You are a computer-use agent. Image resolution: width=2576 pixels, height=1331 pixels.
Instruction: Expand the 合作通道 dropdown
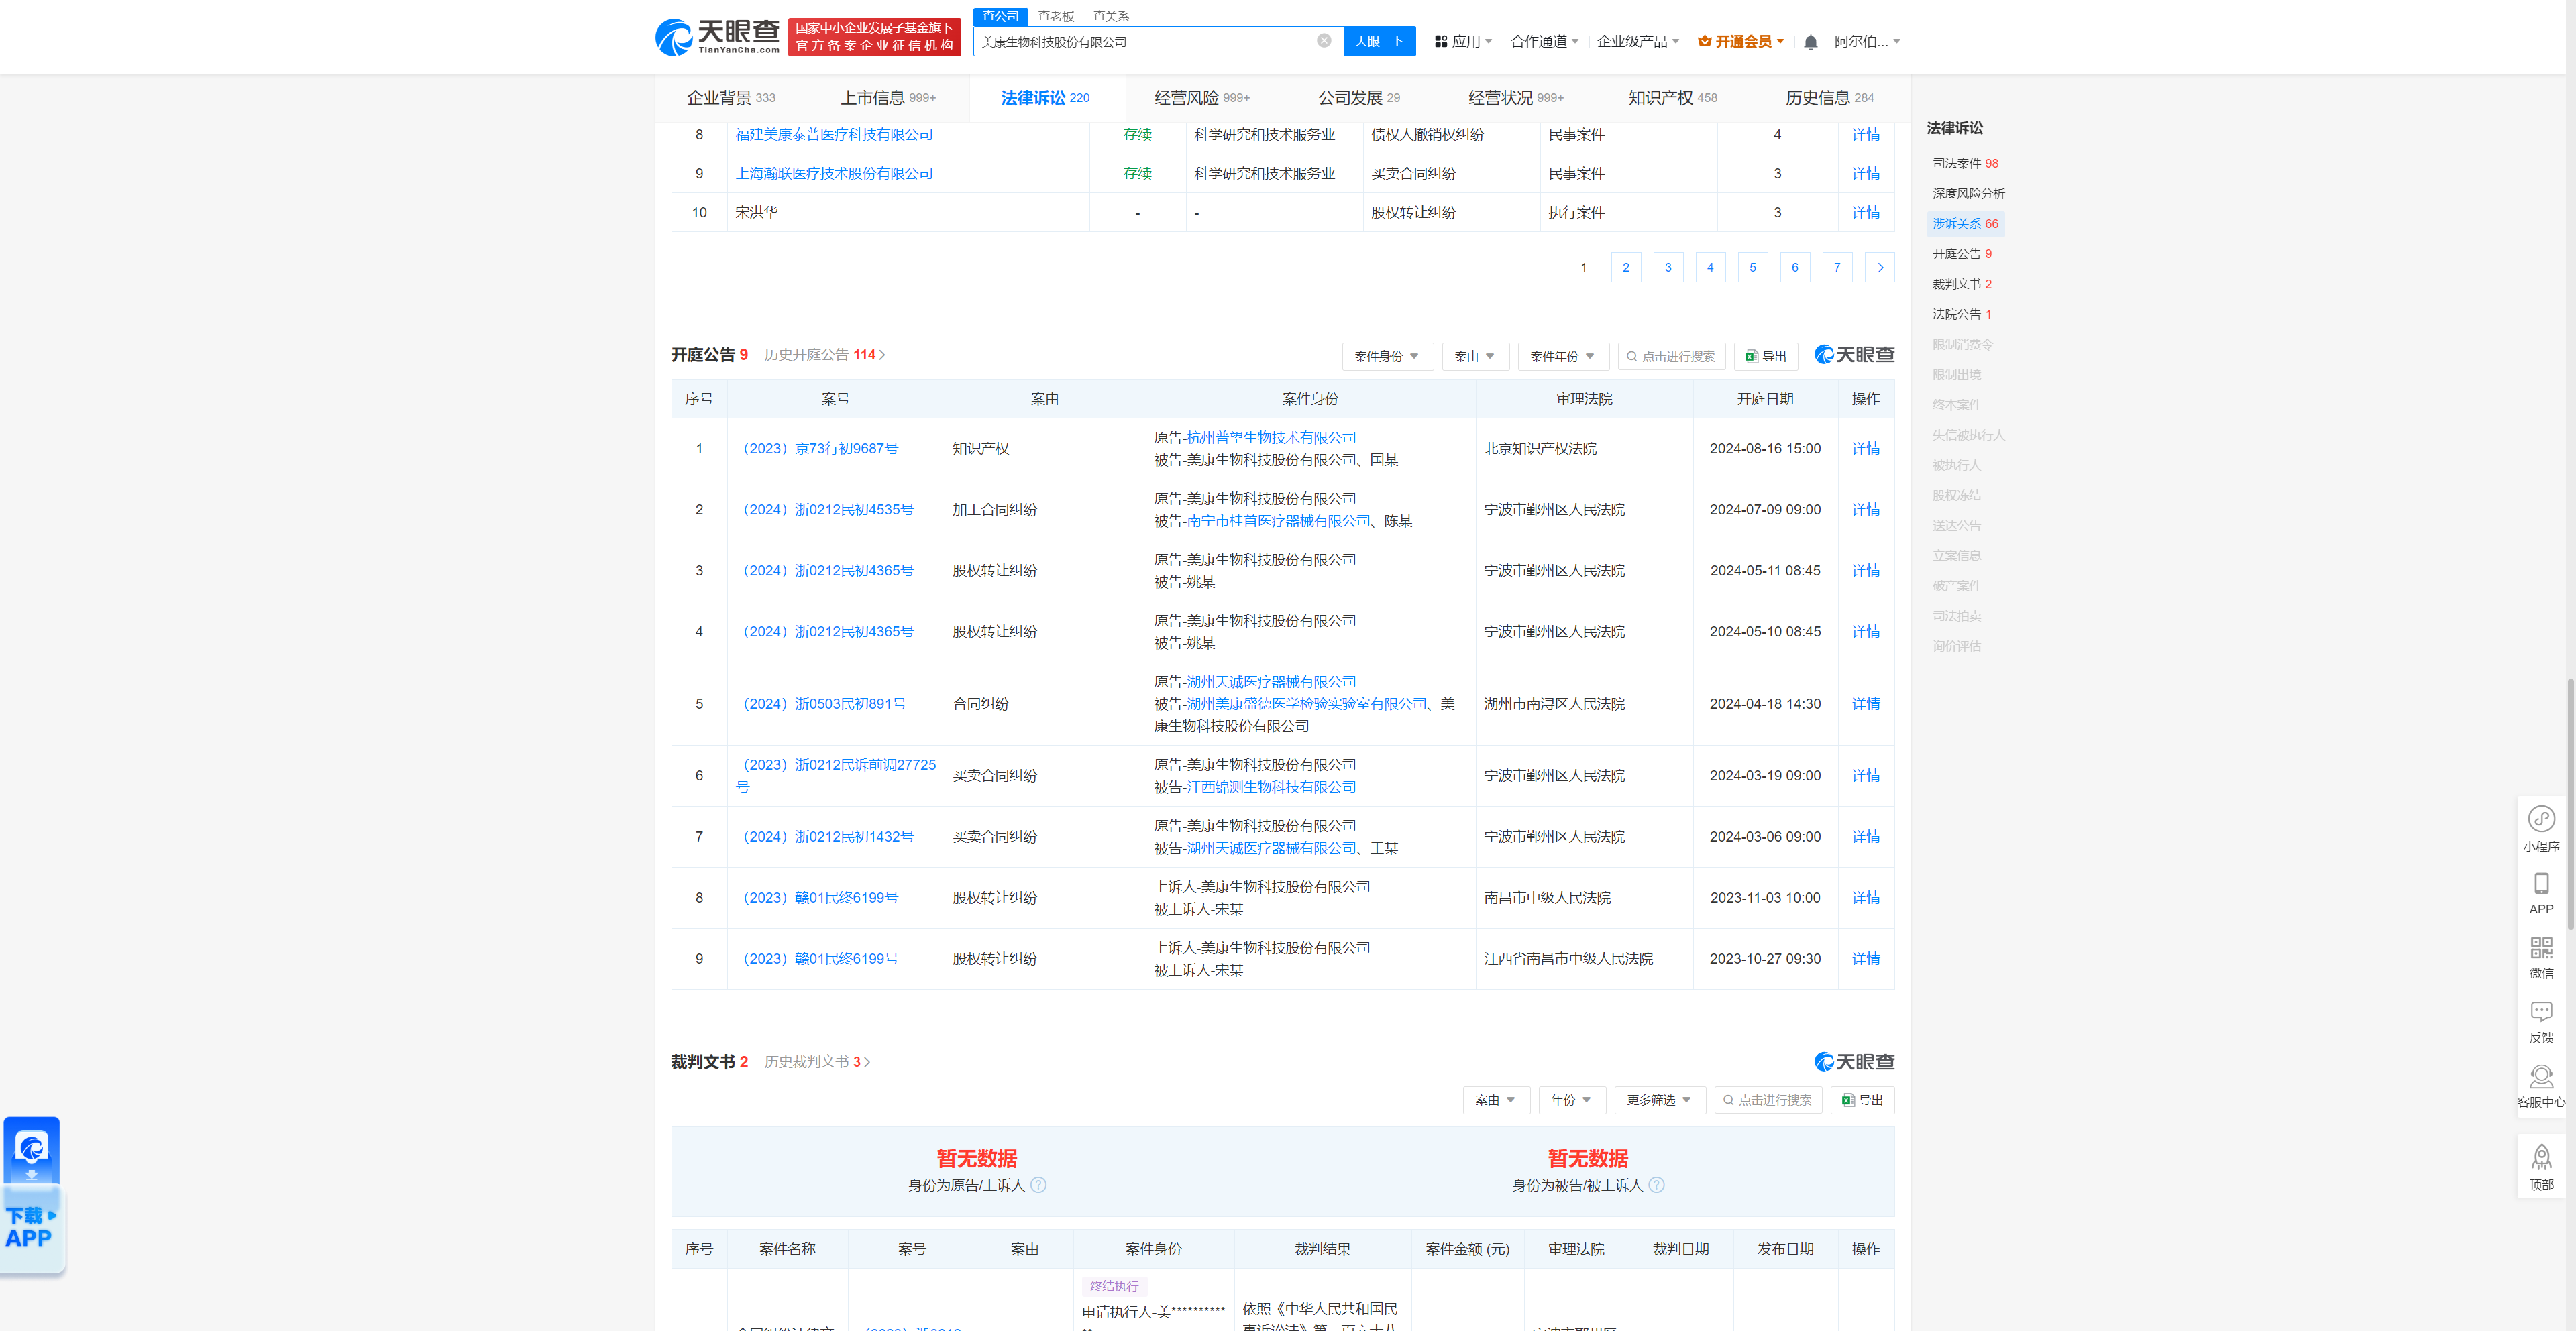coord(1544,42)
